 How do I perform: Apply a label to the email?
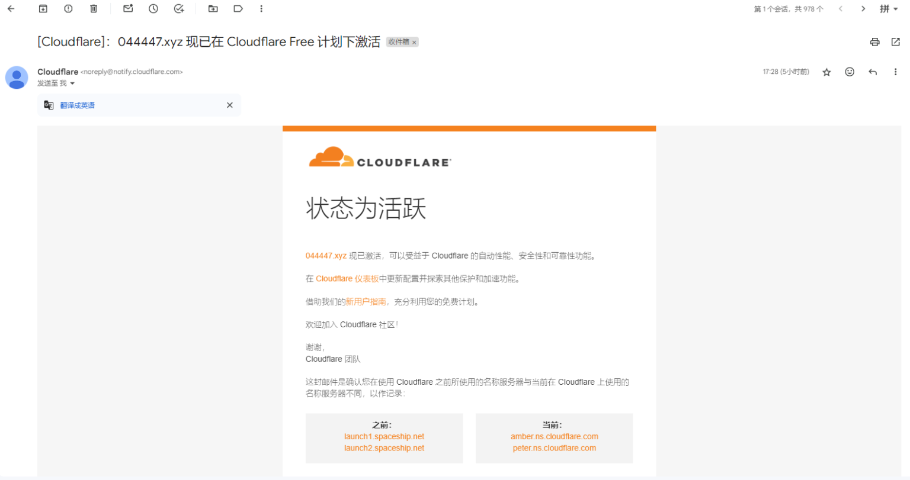tap(237, 8)
